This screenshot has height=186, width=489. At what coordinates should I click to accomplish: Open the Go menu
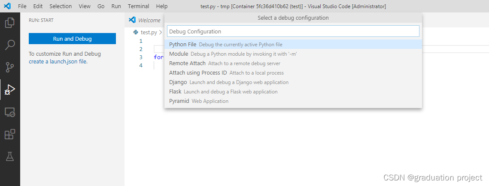pyautogui.click(x=101, y=6)
